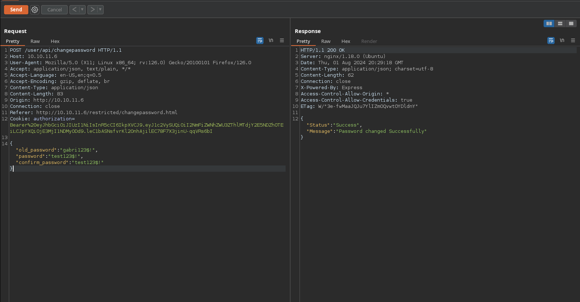Switch to the Response Raw tab
The height and width of the screenshot is (302, 580).
click(326, 41)
